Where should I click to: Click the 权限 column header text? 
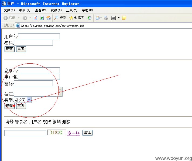pyautogui.click(x=47, y=122)
